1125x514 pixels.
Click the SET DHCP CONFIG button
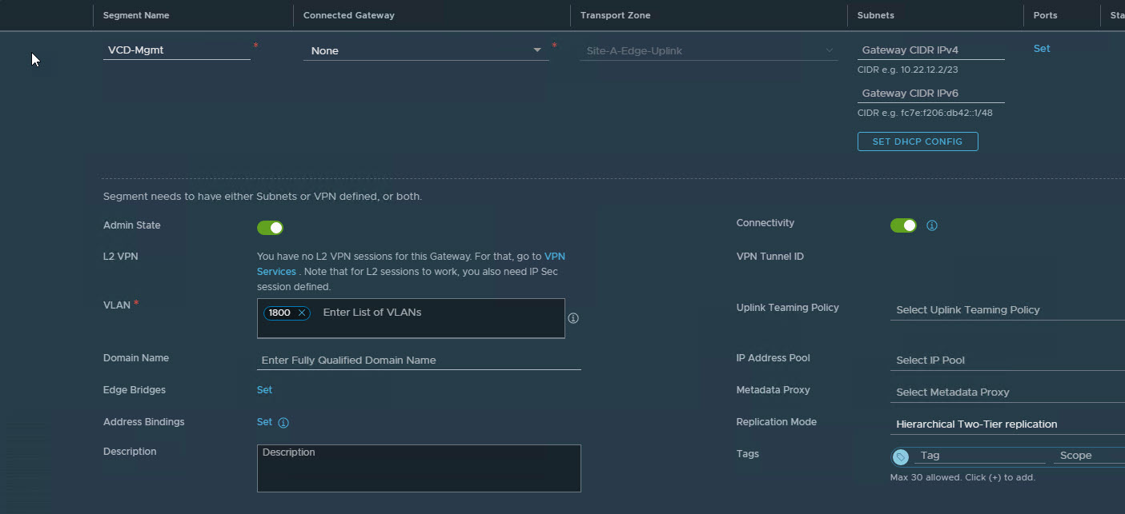(x=918, y=141)
